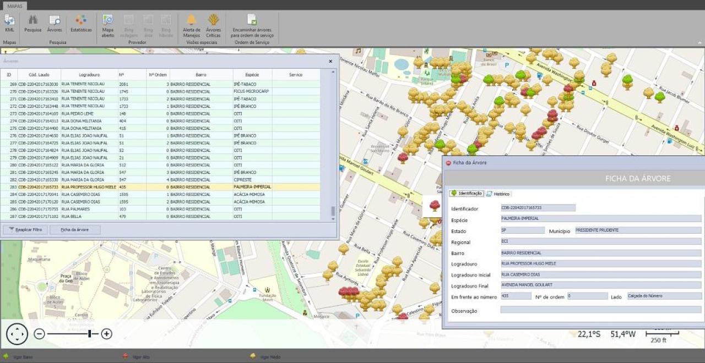Select row 282 with CIPRESTE species
Viewport: 705px width, 363px height.
click(x=160, y=179)
